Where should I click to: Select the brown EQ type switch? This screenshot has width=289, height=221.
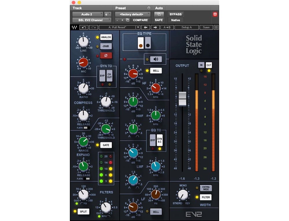click(x=141, y=43)
